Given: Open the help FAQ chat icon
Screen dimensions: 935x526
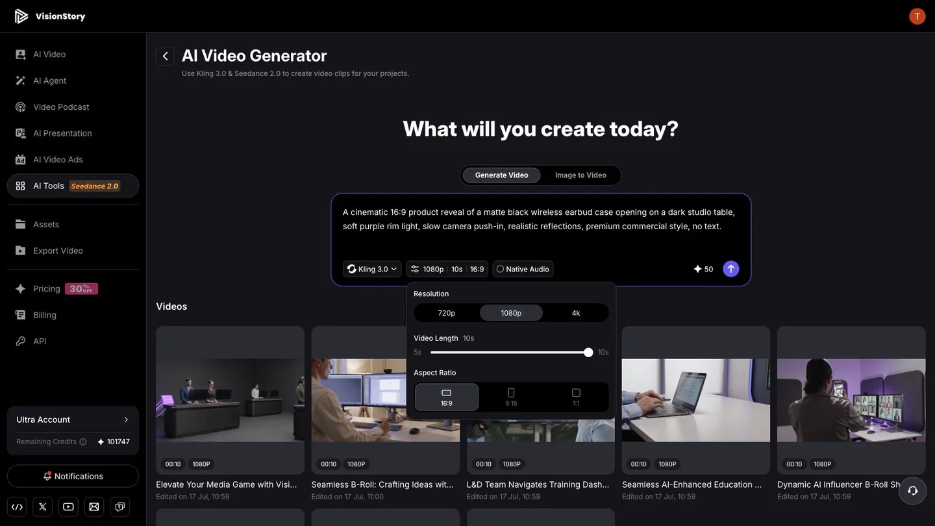Looking at the screenshot, I should click(x=120, y=507).
